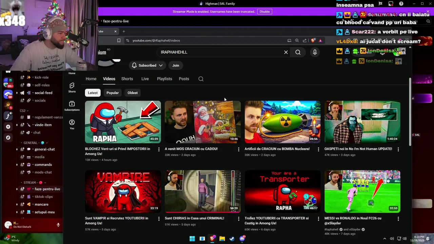Open options for BLOCHEZ Vent-uri video
Viewport: 434px width, 244px height.
coord(159,149)
